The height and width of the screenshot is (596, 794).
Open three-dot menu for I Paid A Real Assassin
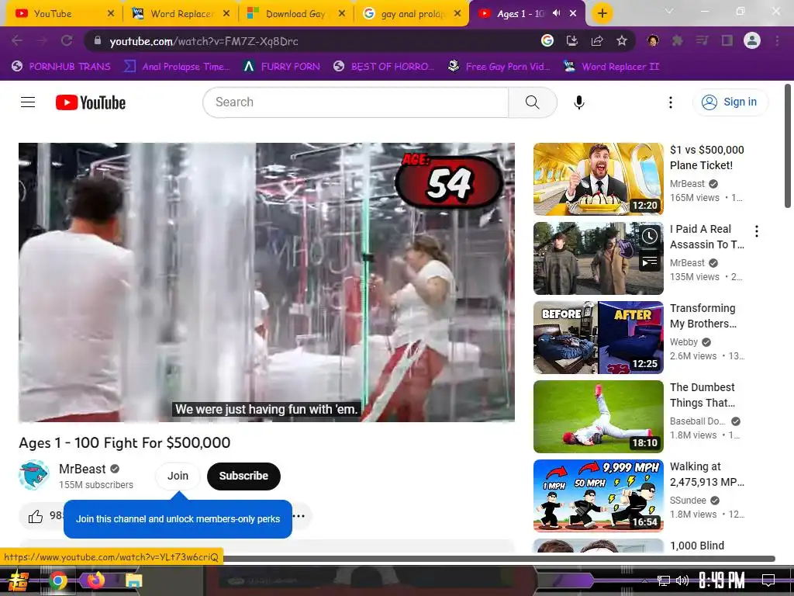757,231
